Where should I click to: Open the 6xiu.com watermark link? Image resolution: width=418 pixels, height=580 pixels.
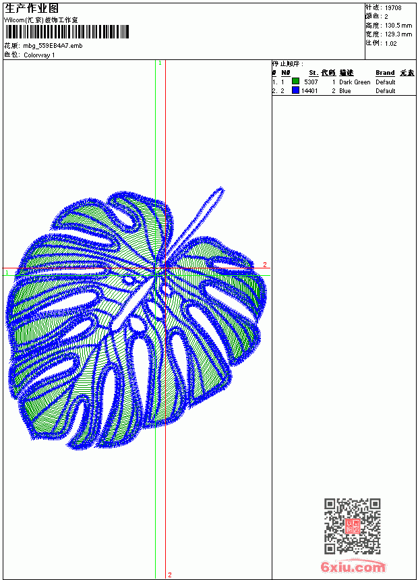(353, 567)
